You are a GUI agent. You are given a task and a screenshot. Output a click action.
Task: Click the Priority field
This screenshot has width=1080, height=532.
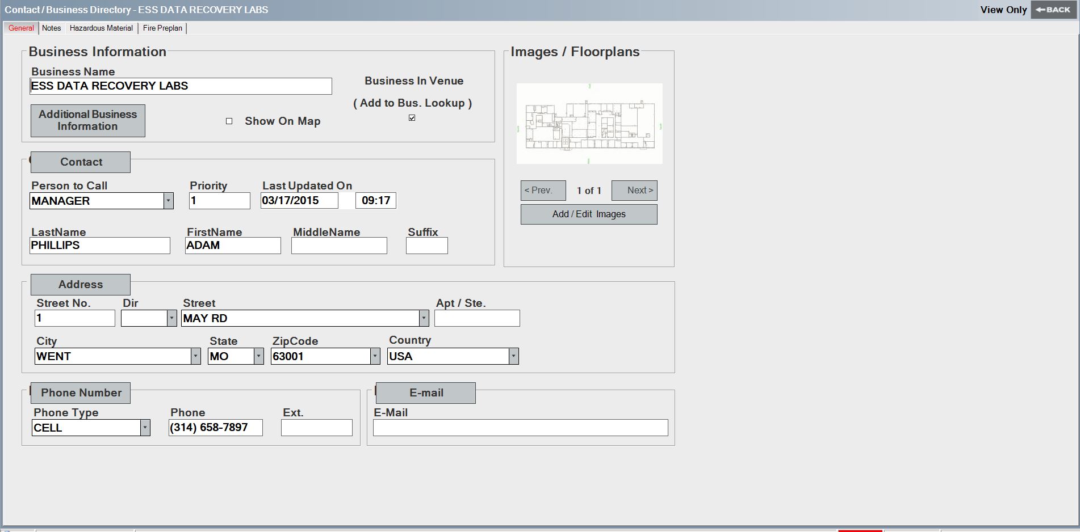click(219, 201)
